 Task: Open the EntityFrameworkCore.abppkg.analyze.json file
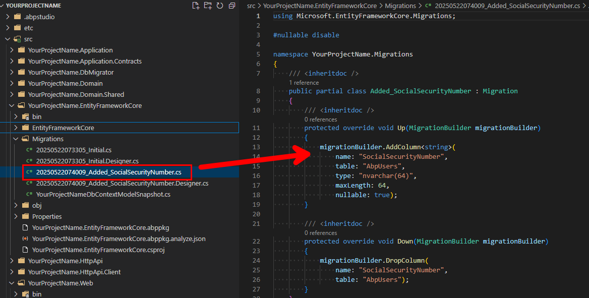click(x=119, y=239)
